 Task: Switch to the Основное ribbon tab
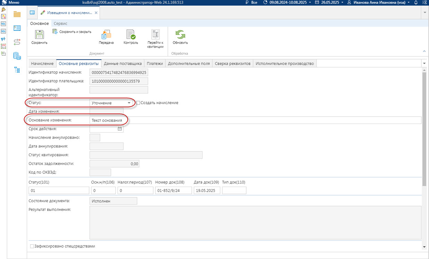tap(39, 23)
